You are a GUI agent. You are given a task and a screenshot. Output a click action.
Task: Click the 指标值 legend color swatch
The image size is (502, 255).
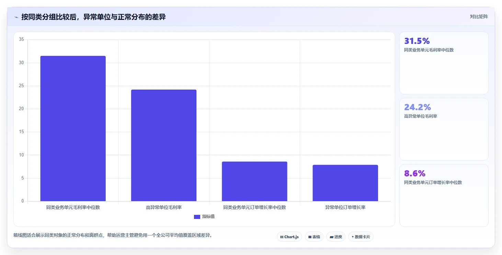point(197,217)
